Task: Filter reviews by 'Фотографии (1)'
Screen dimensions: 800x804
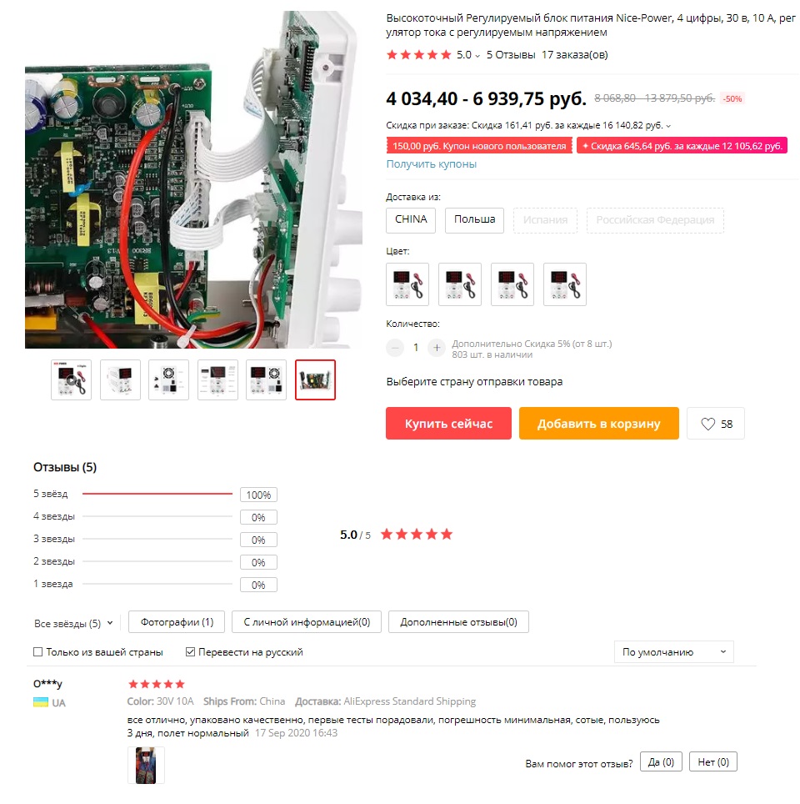Action: click(x=177, y=622)
